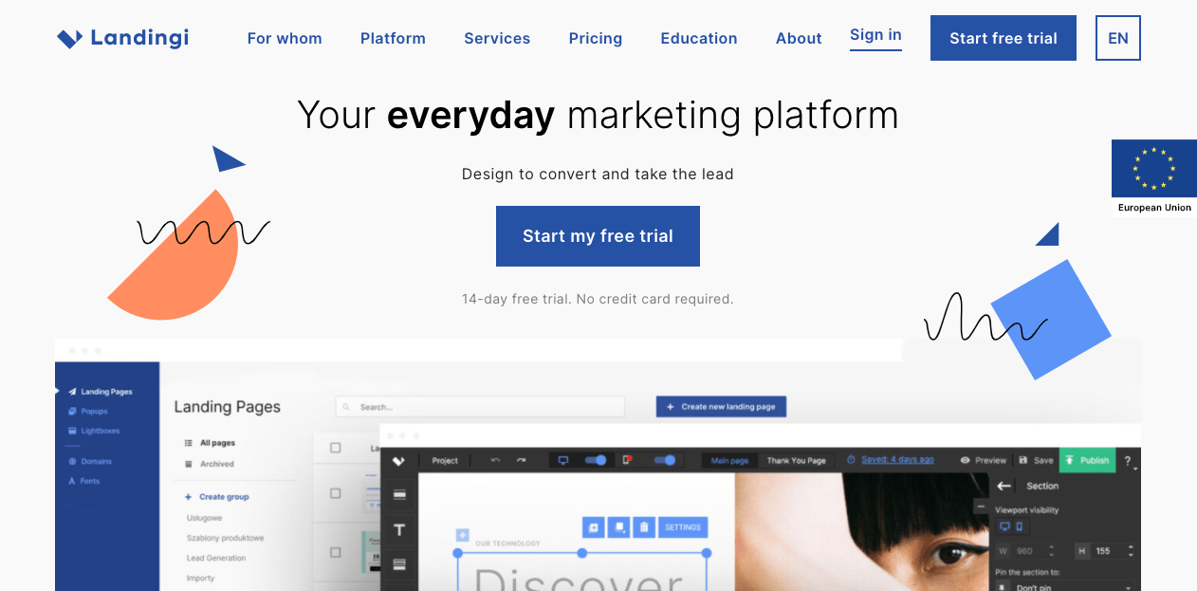The width and height of the screenshot is (1197, 591).
Task: Open the EN language selector
Action: [1118, 38]
